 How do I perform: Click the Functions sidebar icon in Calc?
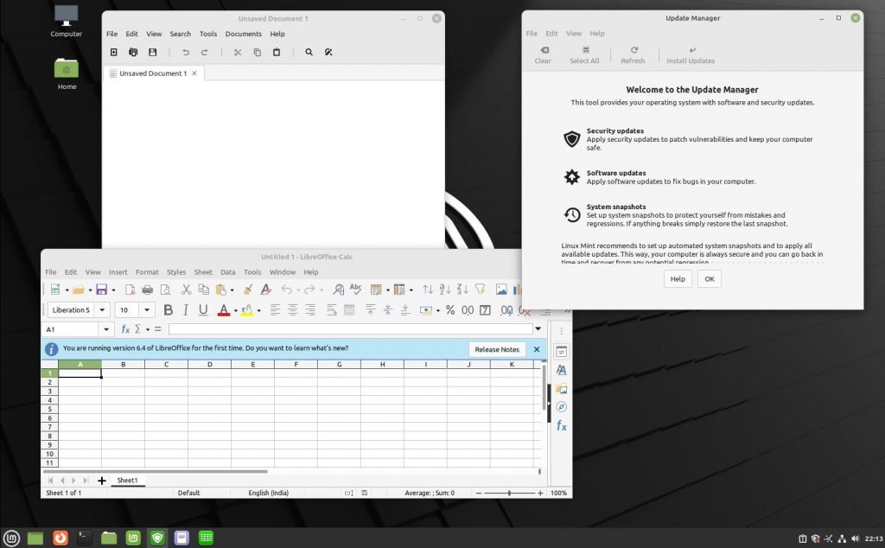tap(562, 425)
